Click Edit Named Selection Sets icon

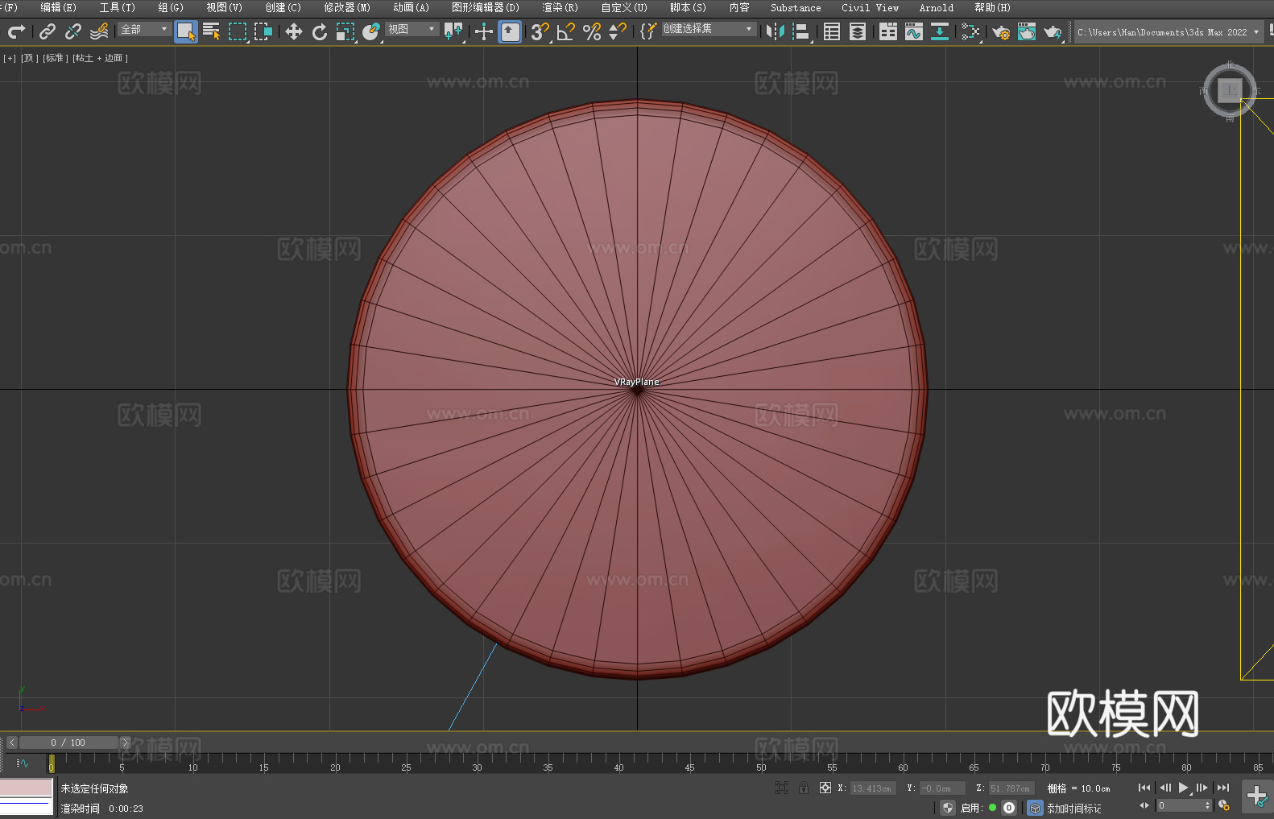648,31
